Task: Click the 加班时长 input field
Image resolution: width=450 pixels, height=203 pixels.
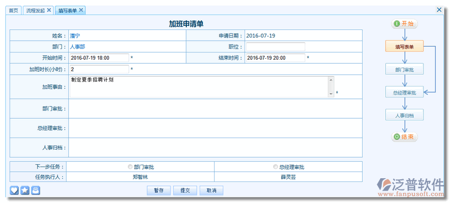Action: [x=99, y=69]
